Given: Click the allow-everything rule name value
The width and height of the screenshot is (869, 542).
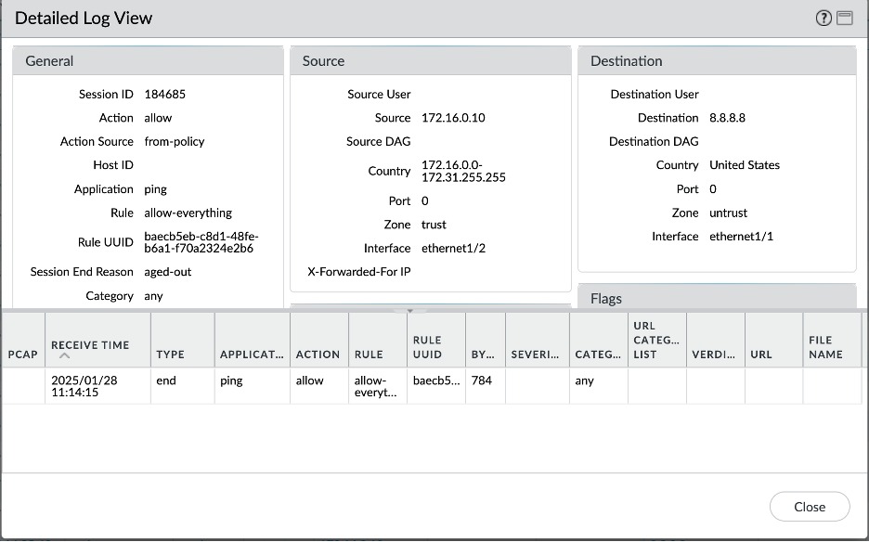Looking at the screenshot, I should (188, 213).
